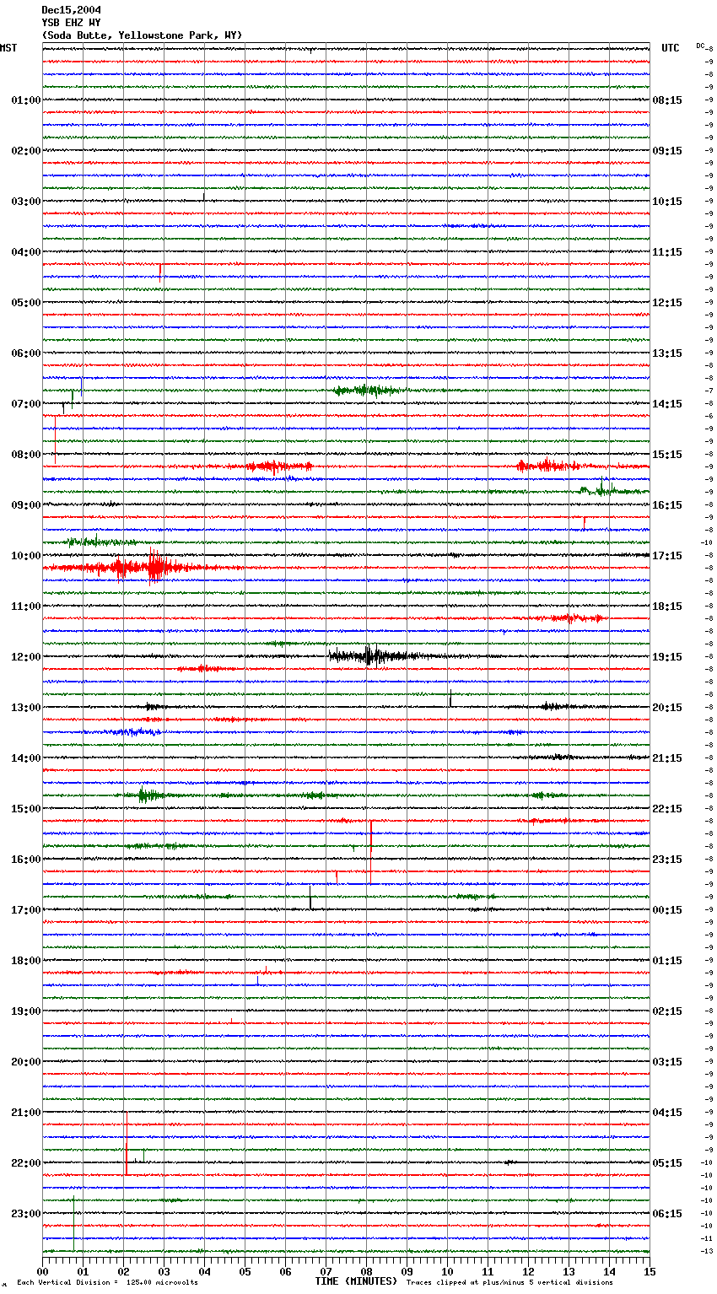Click the 'UTC' timezone column header

(671, 48)
